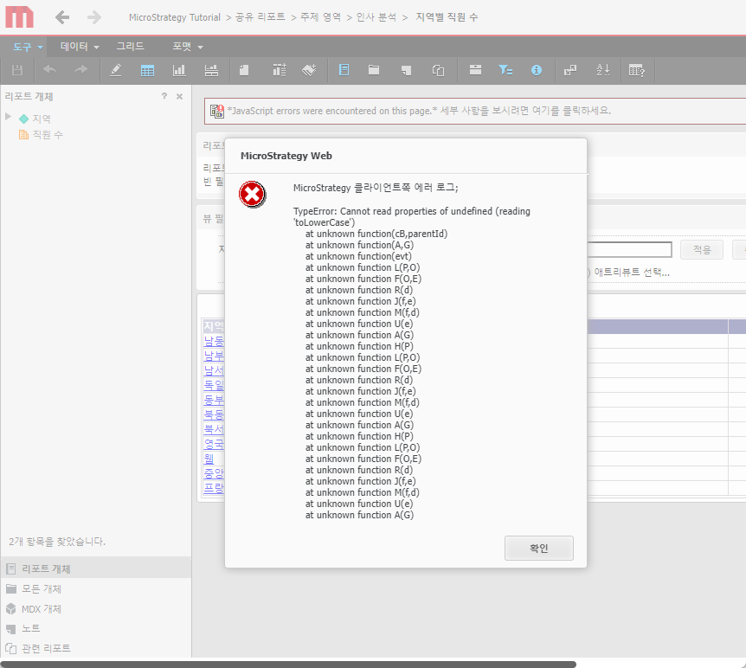
Task: Click the 웹 link in the grid
Action: click(x=209, y=459)
